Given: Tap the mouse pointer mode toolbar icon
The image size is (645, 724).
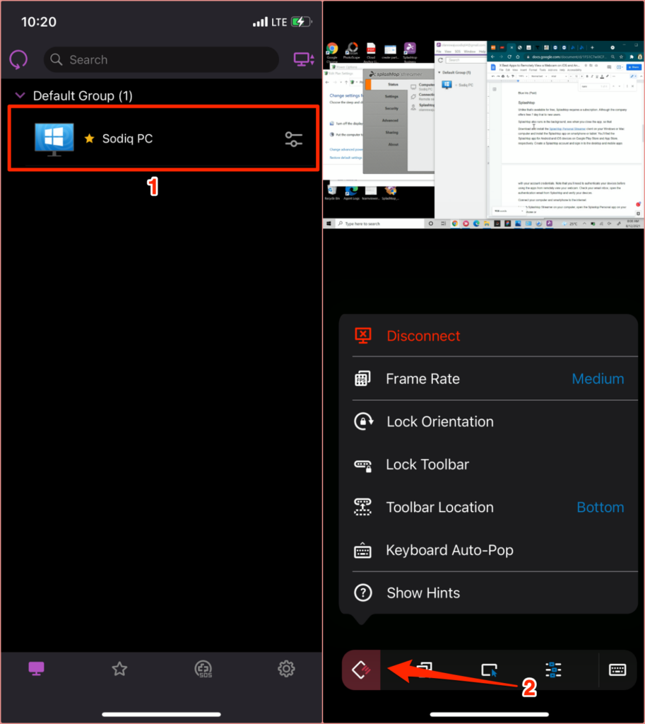Looking at the screenshot, I should click(489, 670).
